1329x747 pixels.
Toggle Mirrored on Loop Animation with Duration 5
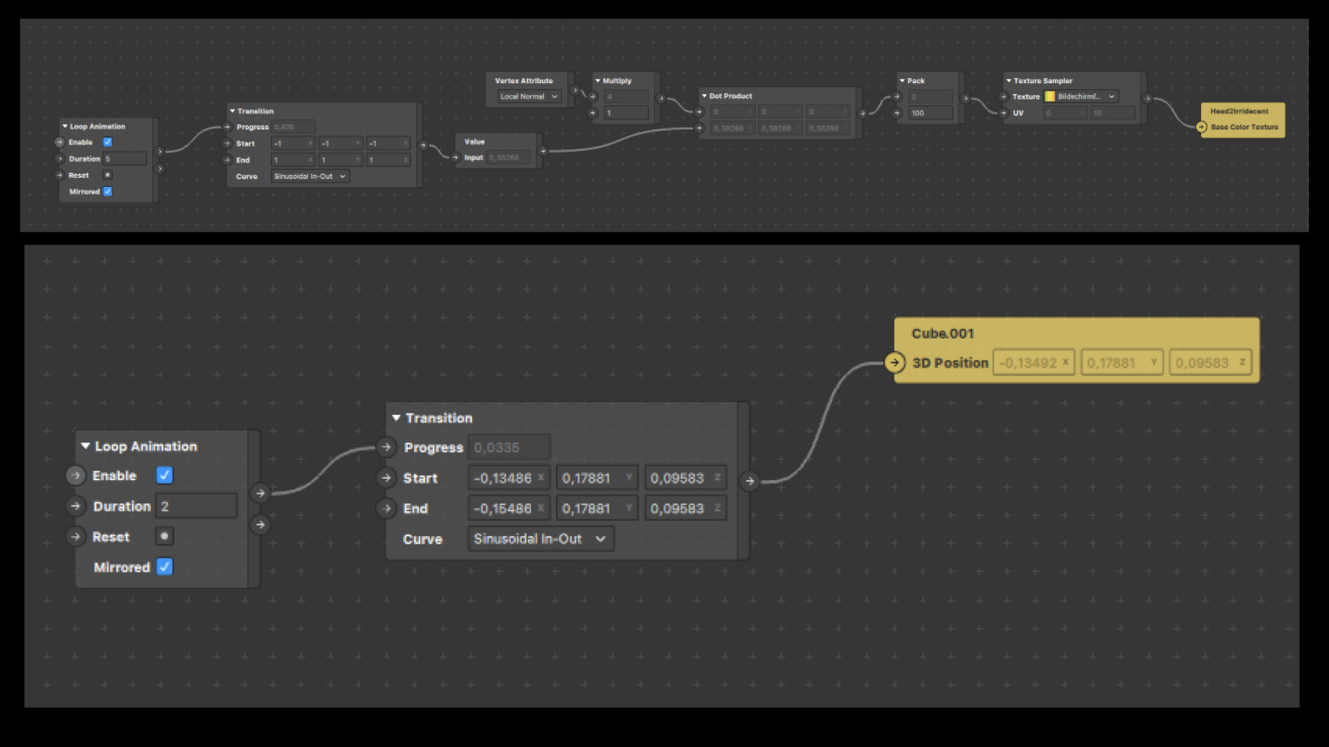[108, 192]
